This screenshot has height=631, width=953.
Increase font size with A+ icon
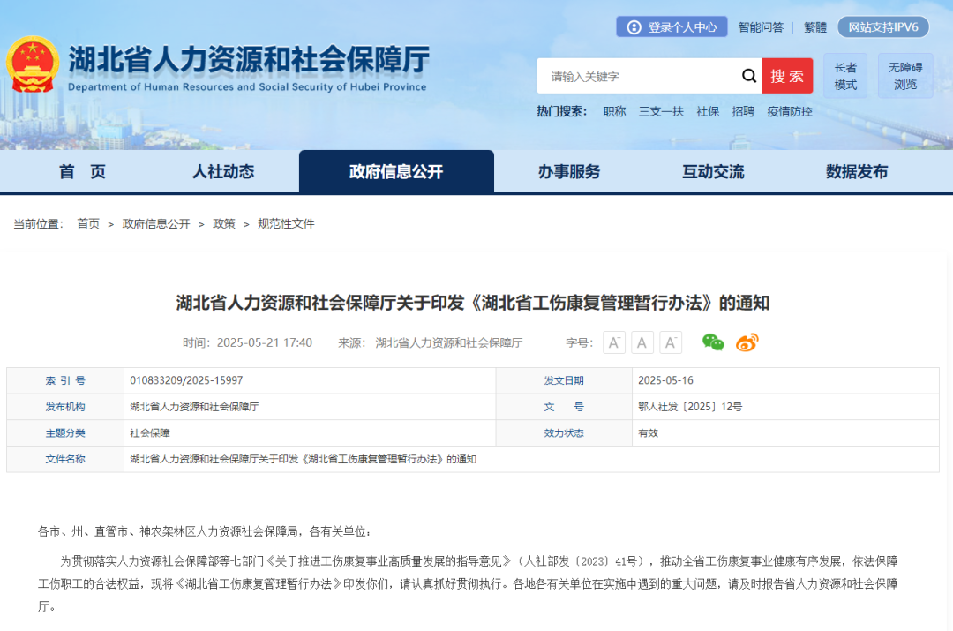click(x=614, y=342)
